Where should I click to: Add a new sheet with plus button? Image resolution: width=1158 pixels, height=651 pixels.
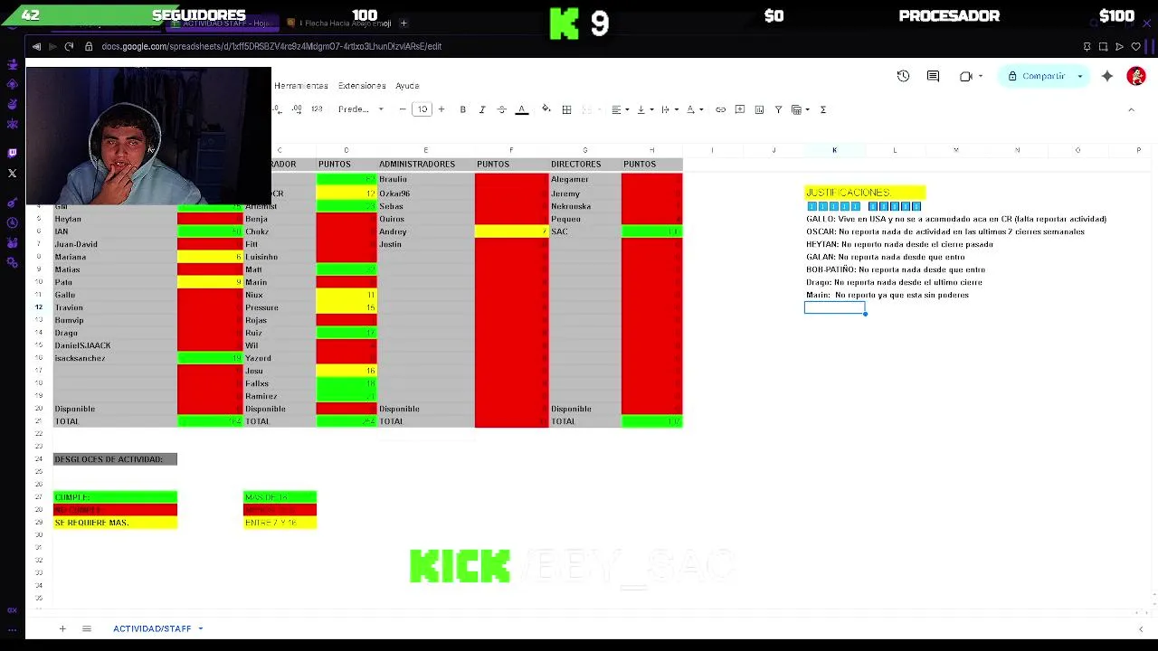pyautogui.click(x=62, y=628)
